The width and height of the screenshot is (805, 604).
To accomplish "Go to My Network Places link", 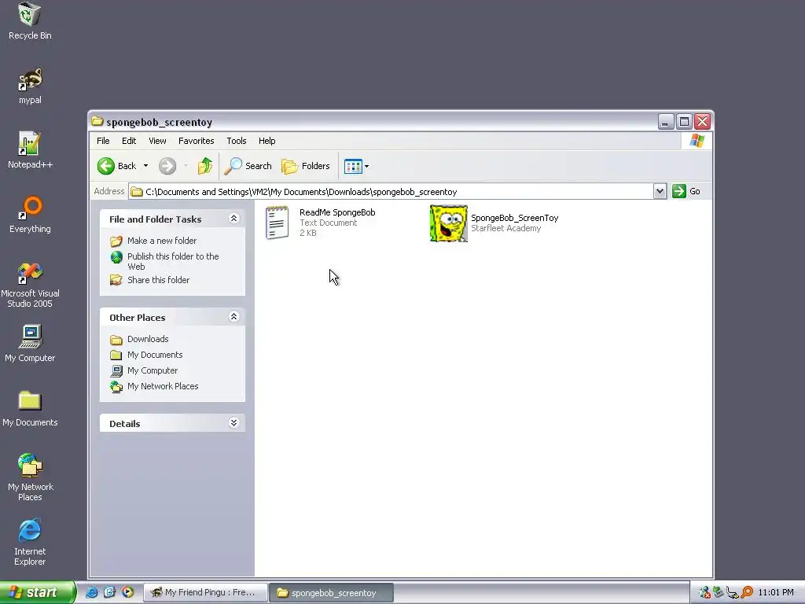I will click(x=163, y=386).
